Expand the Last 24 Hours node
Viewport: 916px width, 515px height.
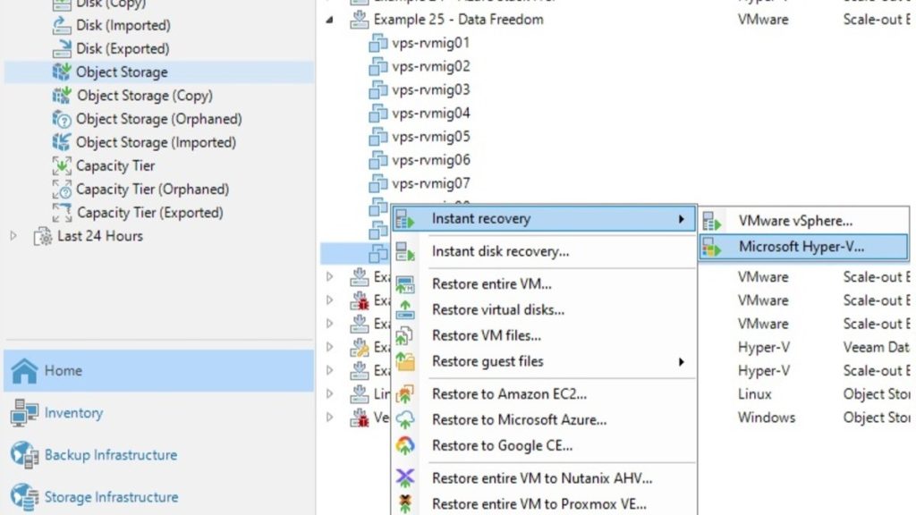coord(13,236)
